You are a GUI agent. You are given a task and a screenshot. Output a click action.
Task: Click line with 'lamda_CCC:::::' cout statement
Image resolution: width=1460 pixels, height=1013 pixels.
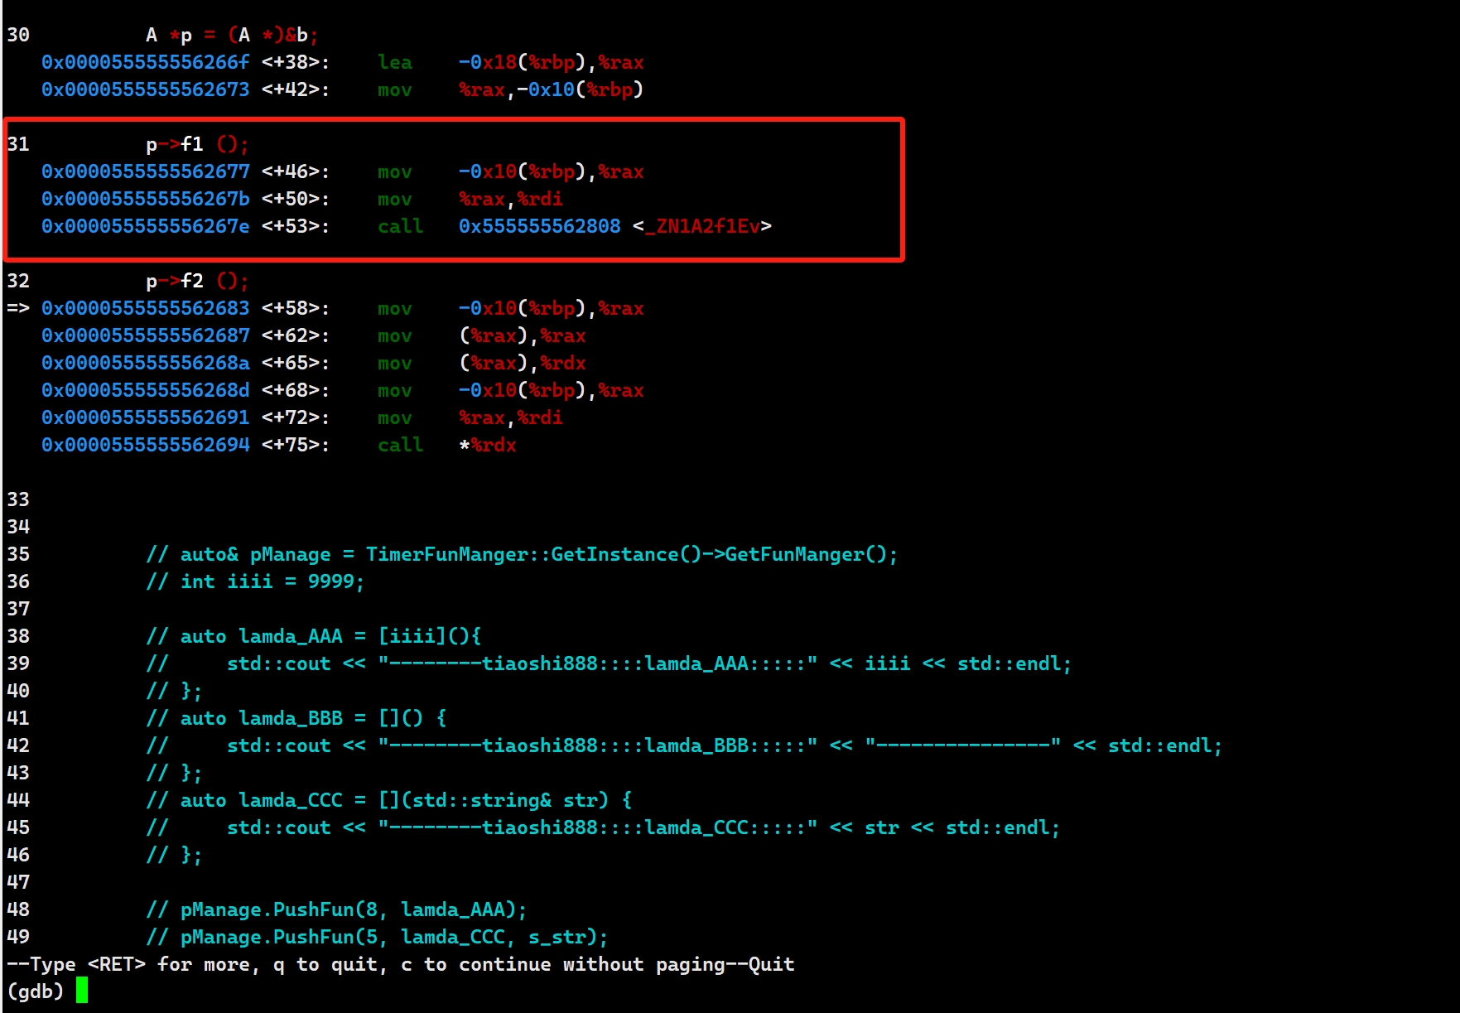click(603, 827)
